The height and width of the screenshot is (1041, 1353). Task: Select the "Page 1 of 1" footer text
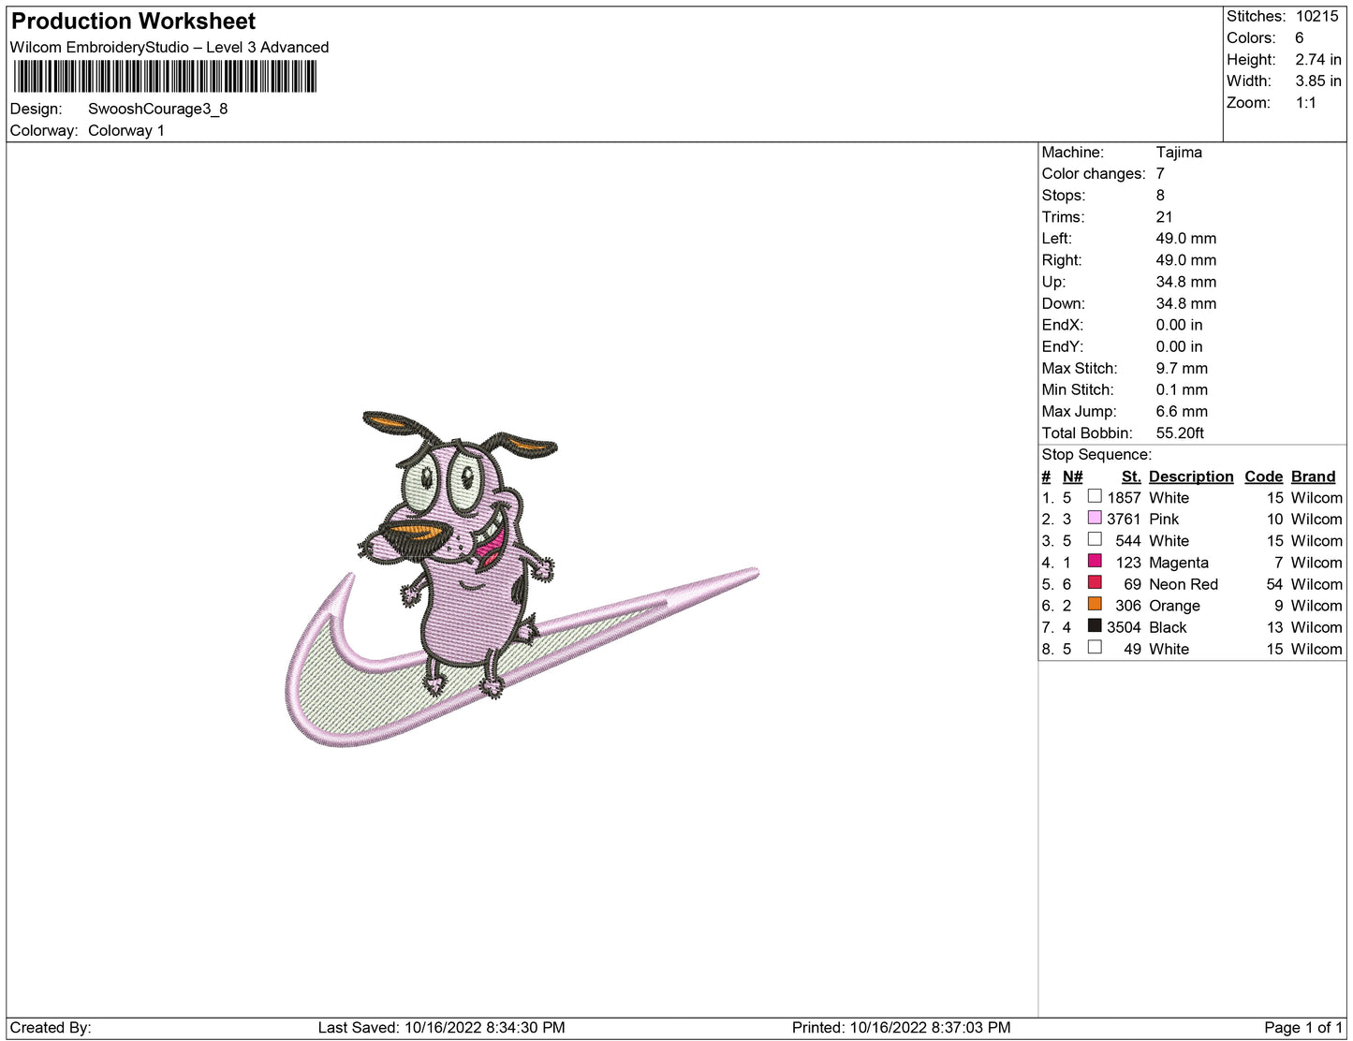1303,1028
